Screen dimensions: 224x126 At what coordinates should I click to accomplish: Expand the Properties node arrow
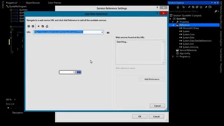click(x=173, y=22)
